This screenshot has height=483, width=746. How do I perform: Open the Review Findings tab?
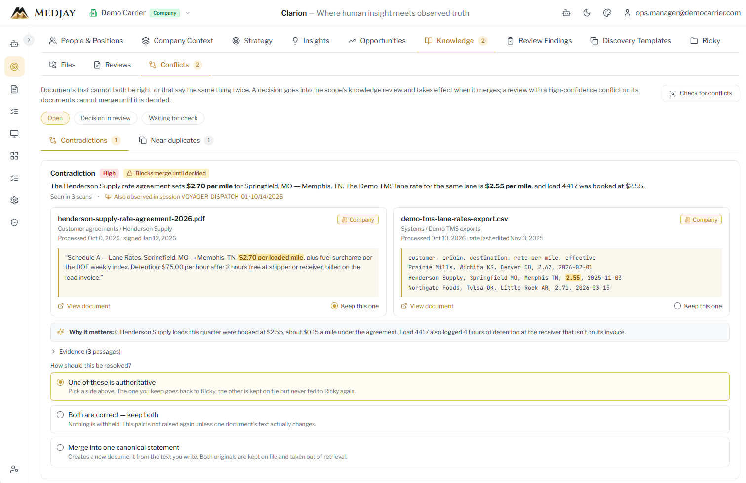(x=539, y=41)
